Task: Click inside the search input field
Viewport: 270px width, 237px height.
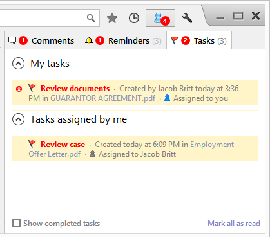Action: pyautogui.click(x=43, y=18)
